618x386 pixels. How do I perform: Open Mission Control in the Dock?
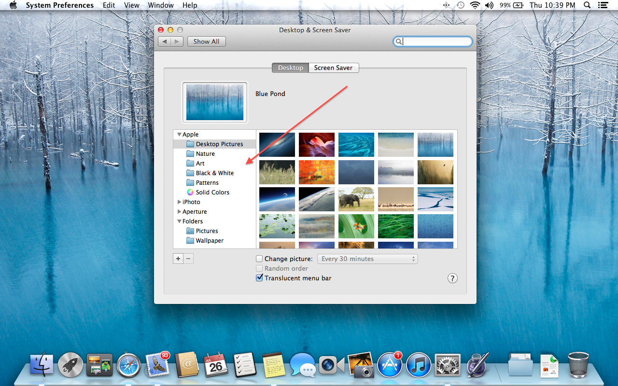(x=99, y=365)
